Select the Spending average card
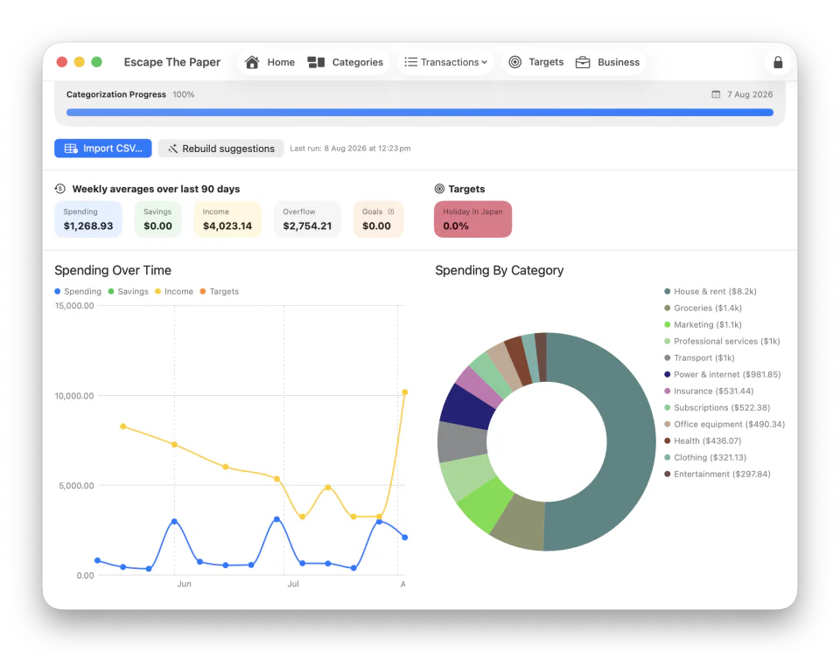The width and height of the screenshot is (840, 652). click(88, 219)
